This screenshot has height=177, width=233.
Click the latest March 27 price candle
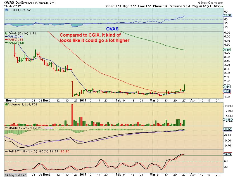184,88
